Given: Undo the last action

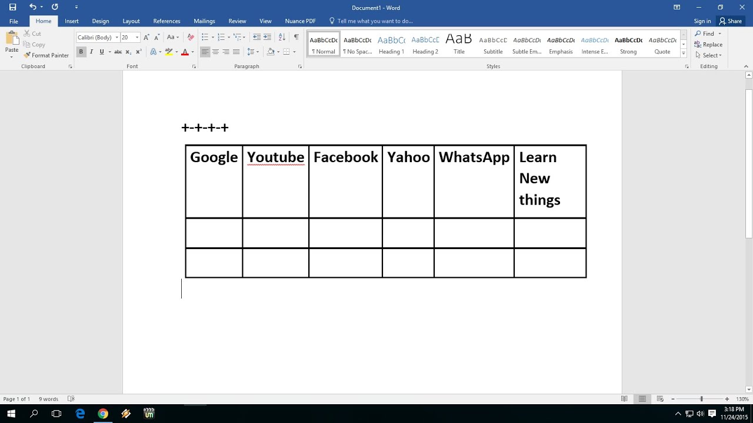Looking at the screenshot, I should click(33, 7).
